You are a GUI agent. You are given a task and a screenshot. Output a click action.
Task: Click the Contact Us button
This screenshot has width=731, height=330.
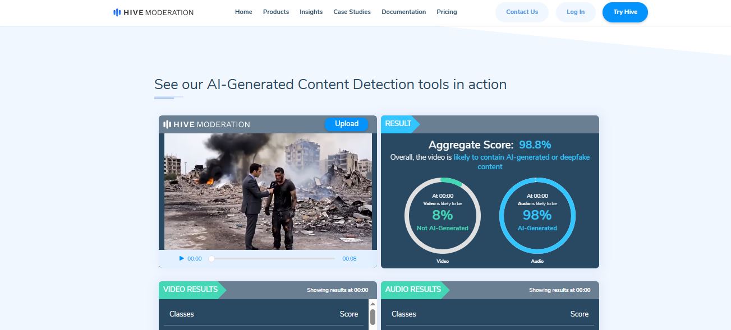[x=522, y=12]
